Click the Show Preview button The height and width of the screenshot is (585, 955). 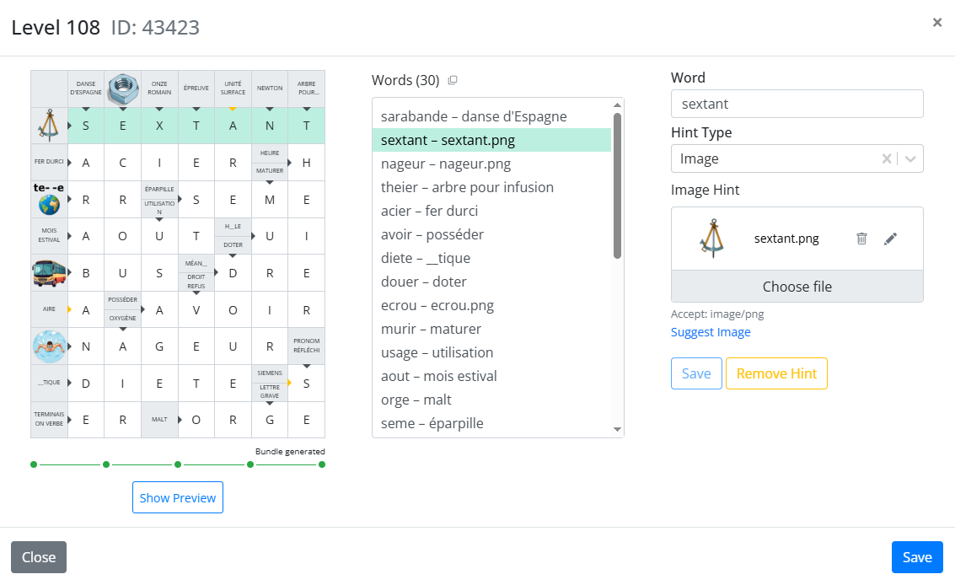178,497
